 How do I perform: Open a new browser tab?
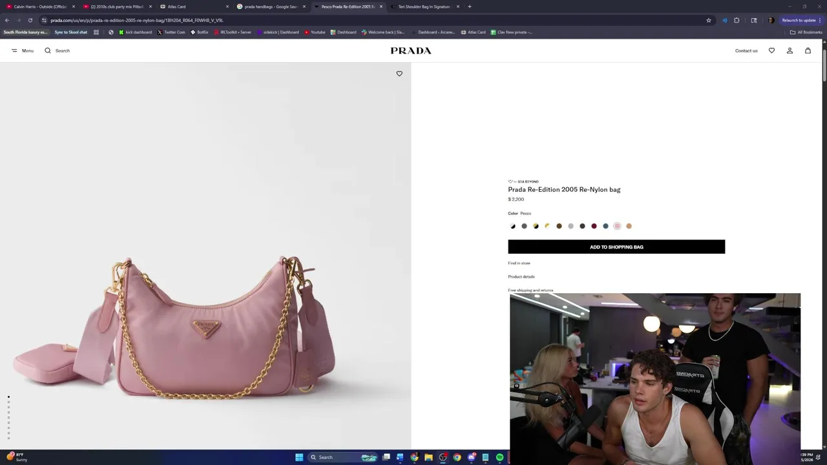tap(470, 6)
